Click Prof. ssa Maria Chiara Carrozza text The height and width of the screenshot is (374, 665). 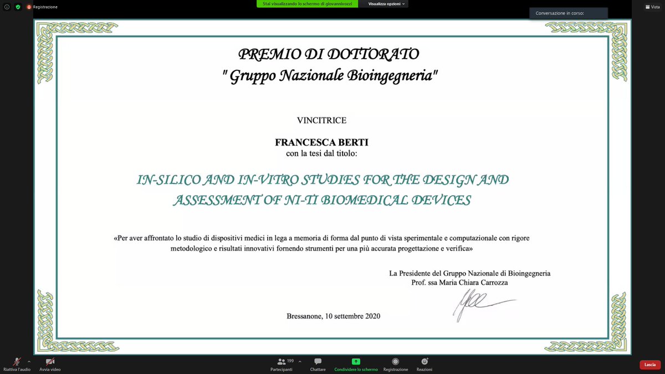pos(459,283)
